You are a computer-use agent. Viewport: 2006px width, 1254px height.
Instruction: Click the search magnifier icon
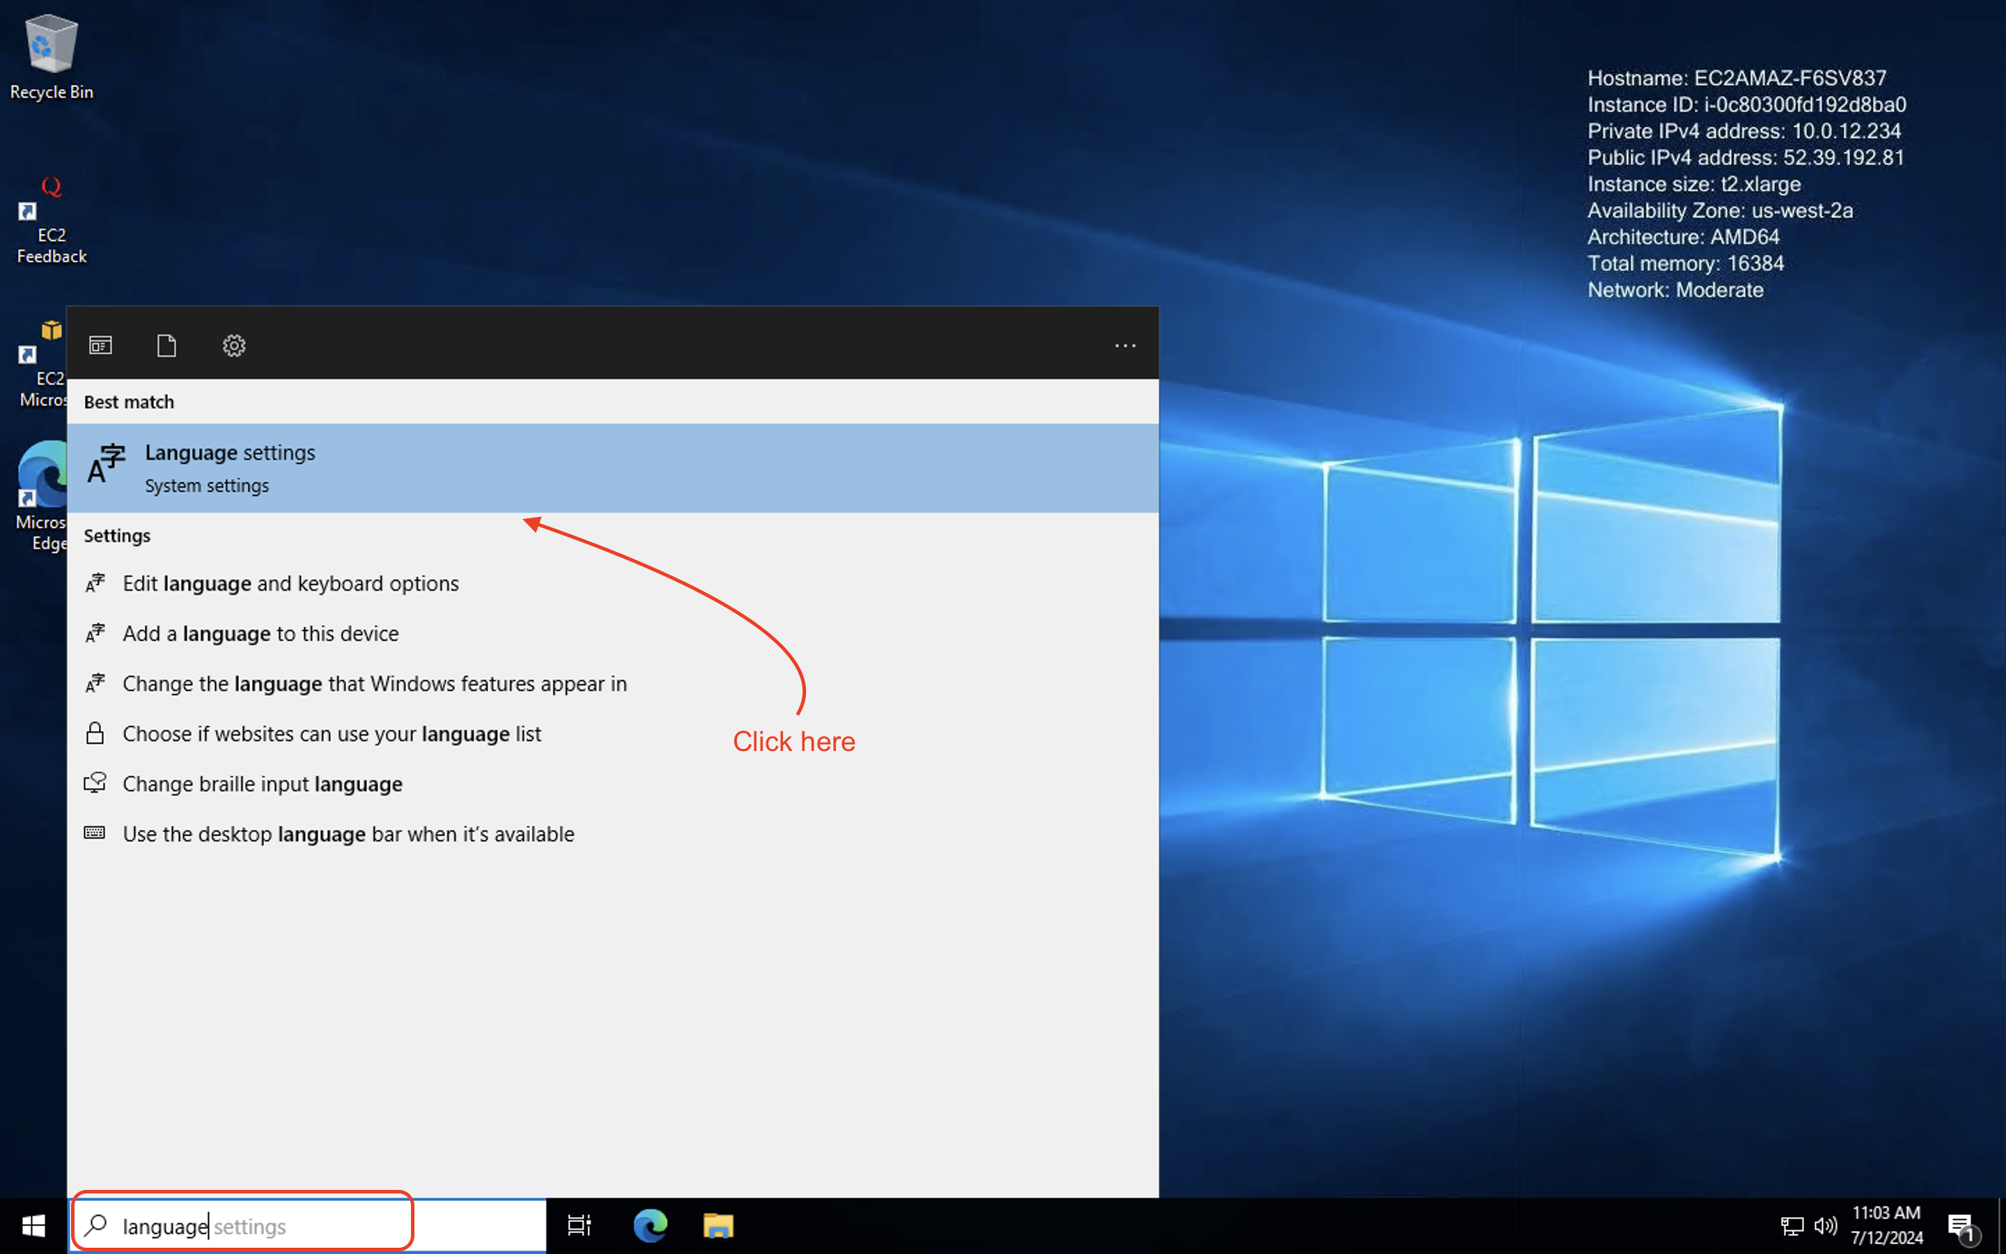pos(97,1225)
